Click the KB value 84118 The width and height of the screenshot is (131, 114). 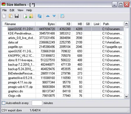click(66, 91)
